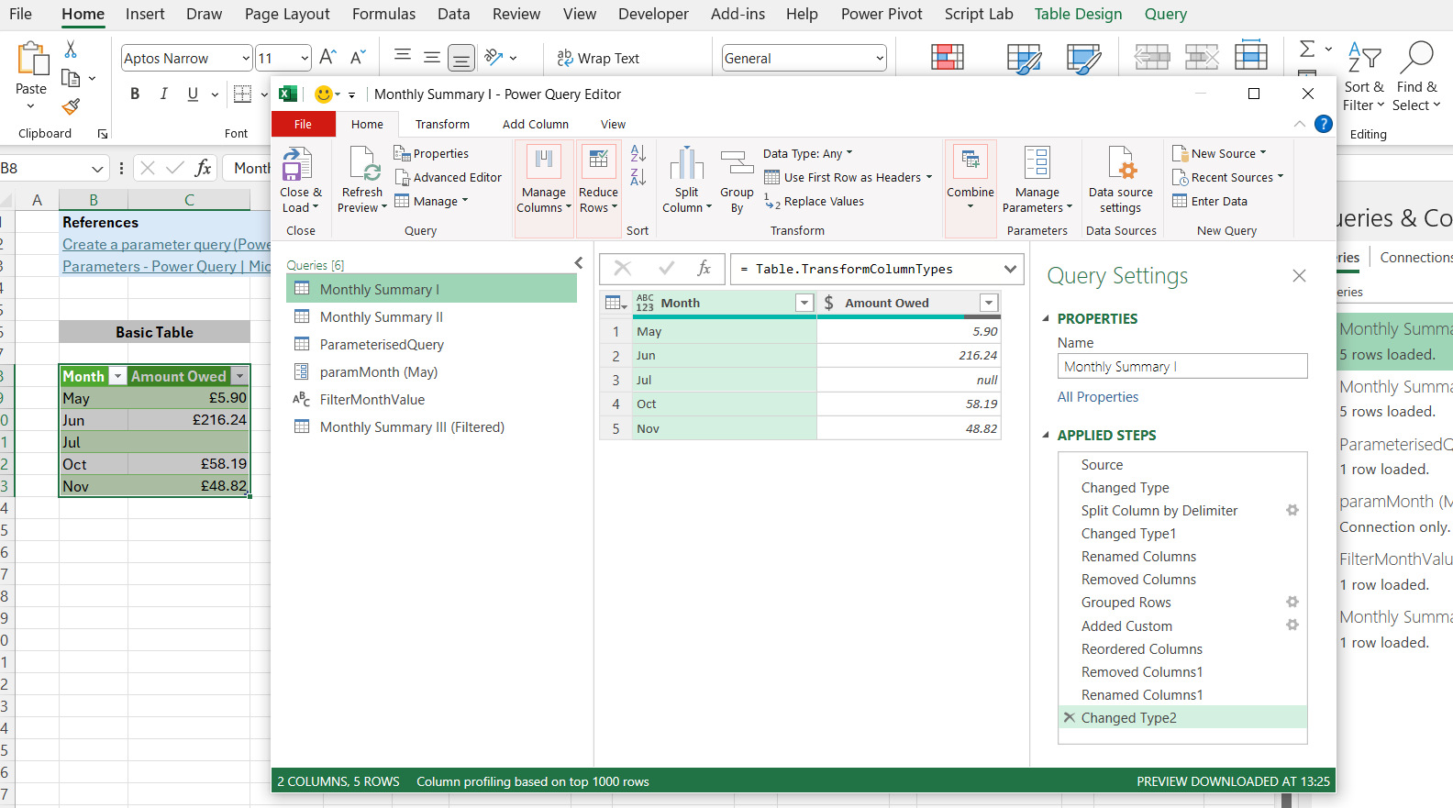
Task: Click the Close & Load icon
Action: [x=297, y=164]
